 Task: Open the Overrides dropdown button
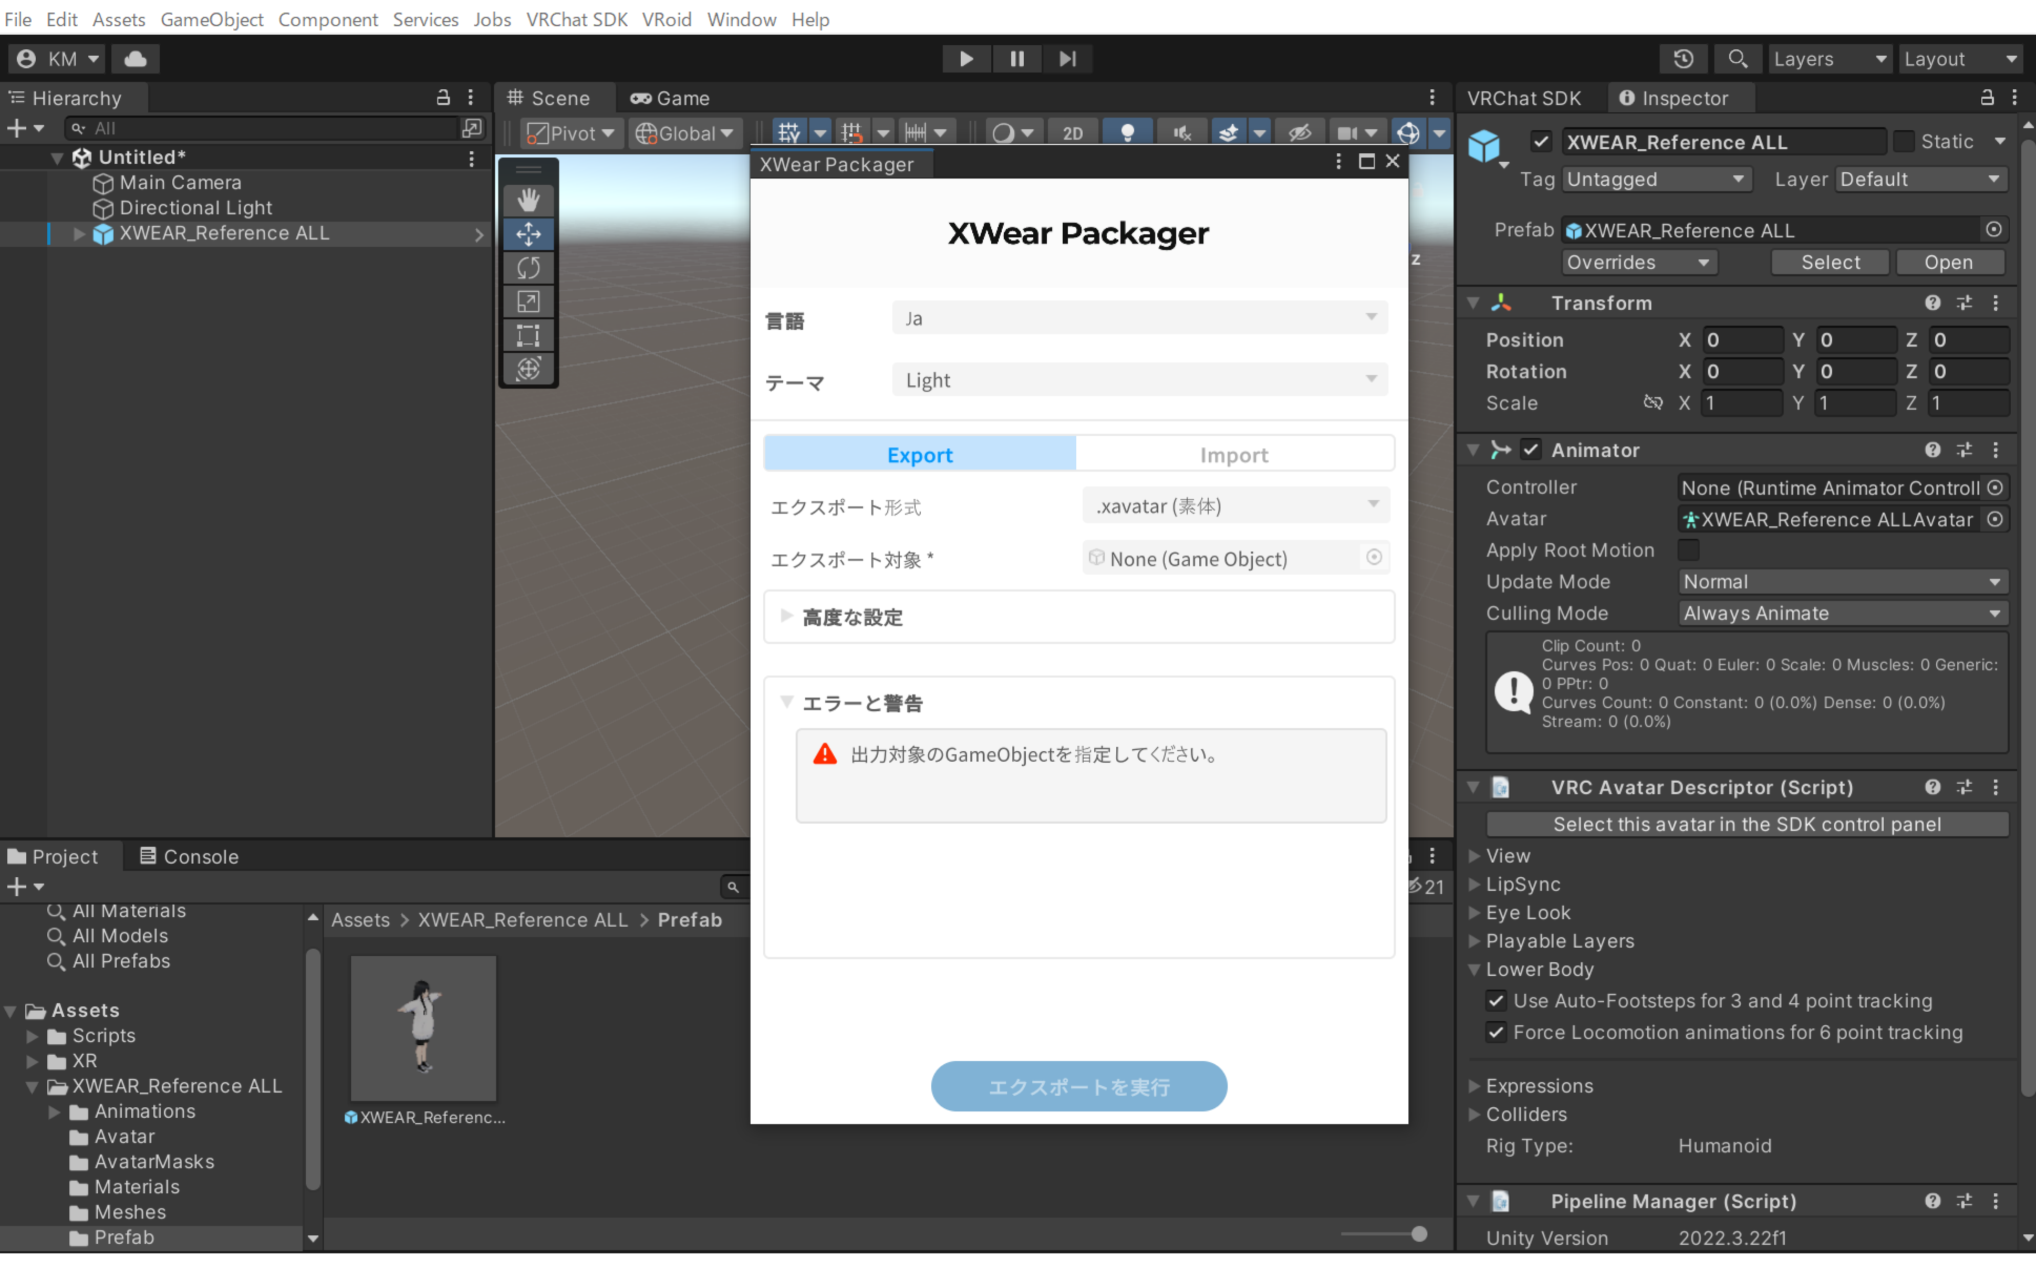1638,262
